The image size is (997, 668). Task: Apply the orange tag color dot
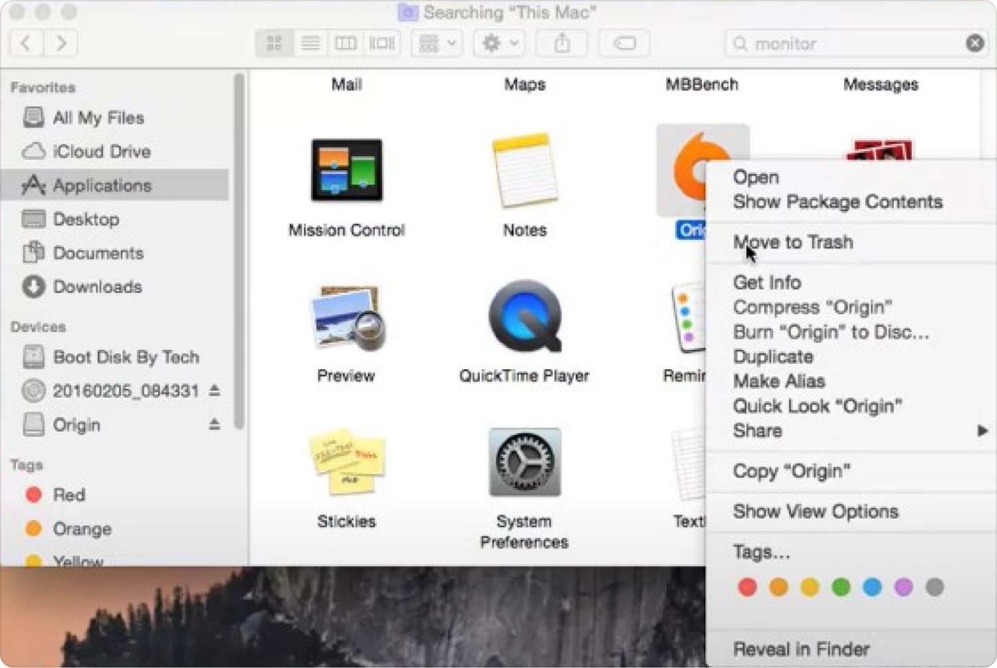click(x=778, y=587)
